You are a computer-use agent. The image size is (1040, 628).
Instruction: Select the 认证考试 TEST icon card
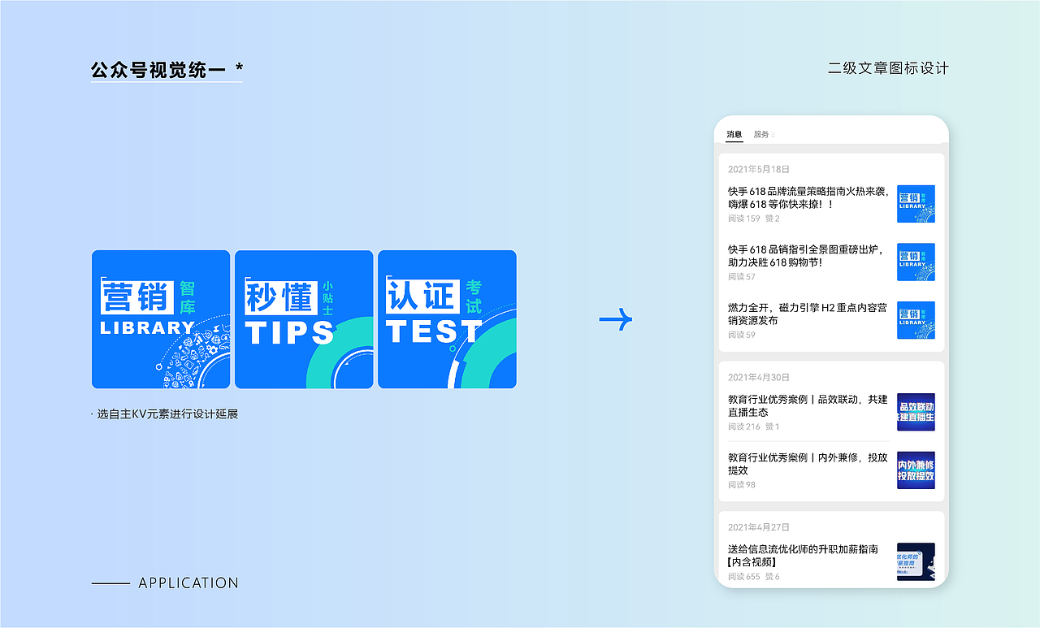click(x=447, y=319)
